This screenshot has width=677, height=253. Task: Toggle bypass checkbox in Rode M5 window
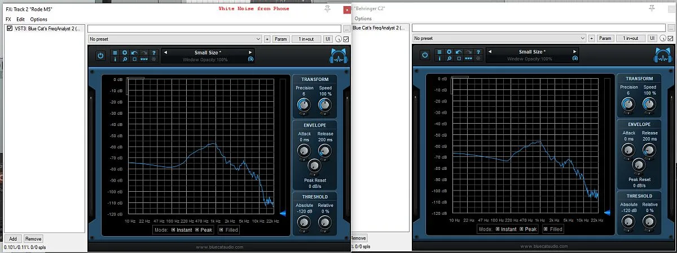click(x=346, y=39)
